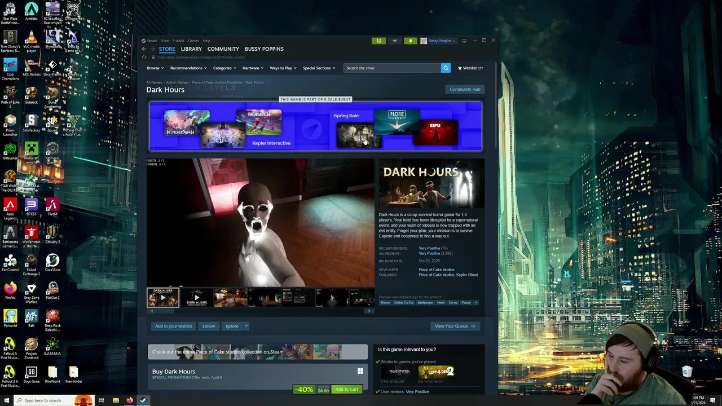Open the Wishlist link
This screenshot has height=406, width=722.
470,68
